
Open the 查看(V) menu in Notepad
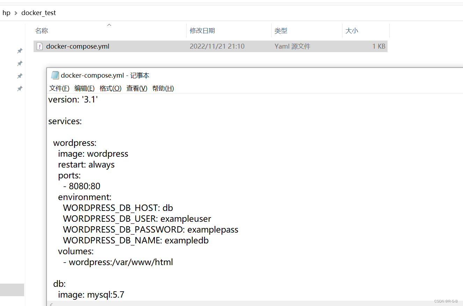(137, 88)
